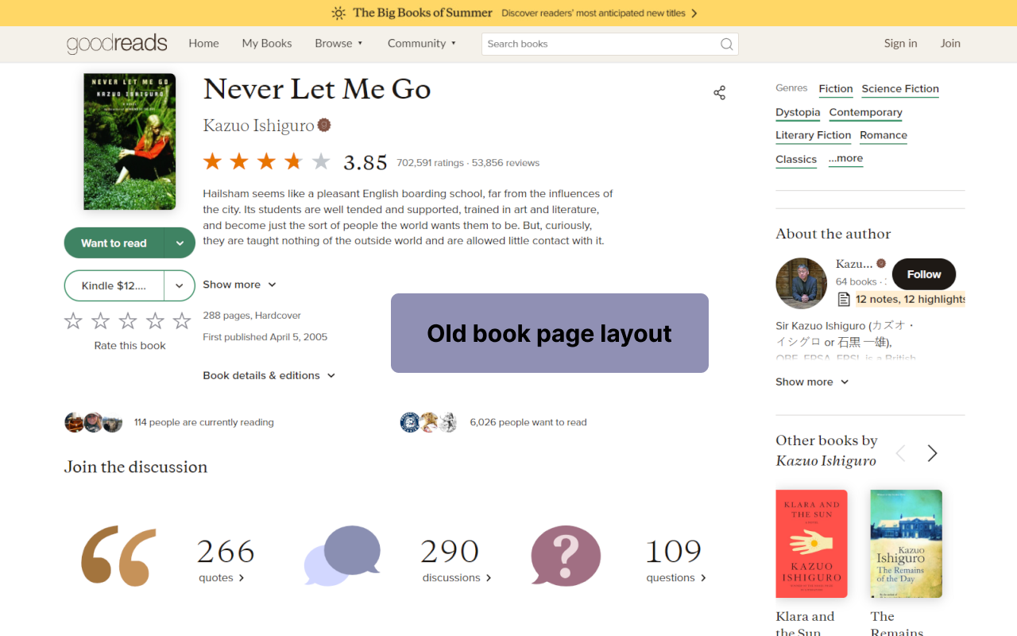Rate the book five stars

coord(182,320)
